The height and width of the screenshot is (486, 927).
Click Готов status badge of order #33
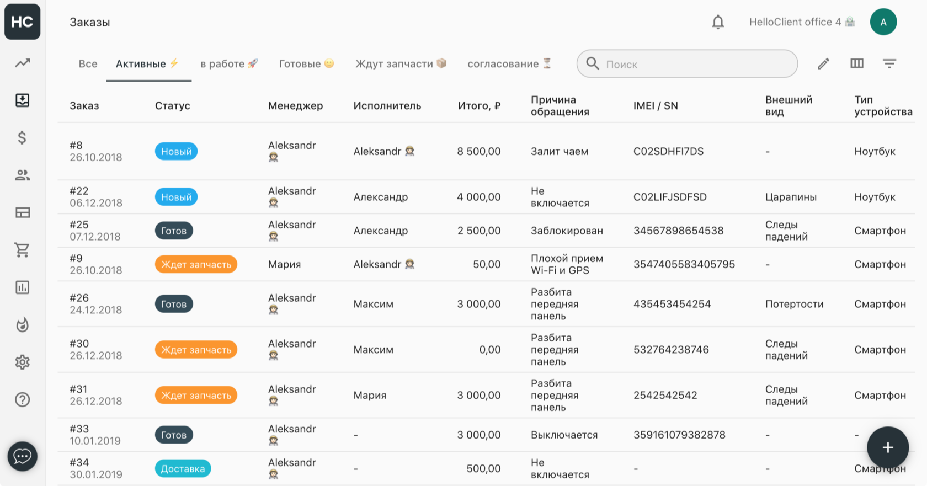pyautogui.click(x=174, y=435)
